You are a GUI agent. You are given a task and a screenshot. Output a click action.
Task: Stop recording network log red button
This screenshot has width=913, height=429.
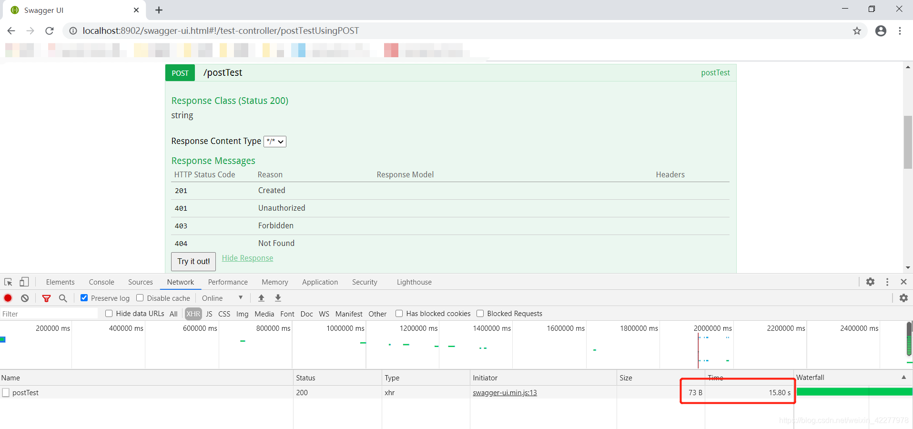(8, 298)
